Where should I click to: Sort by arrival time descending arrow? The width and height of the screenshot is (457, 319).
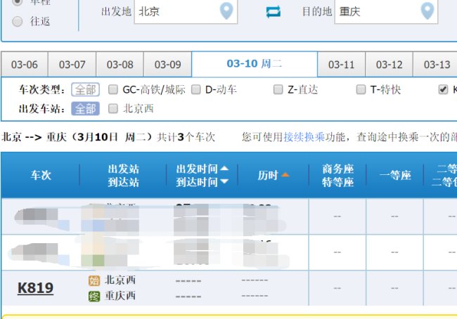click(x=224, y=181)
